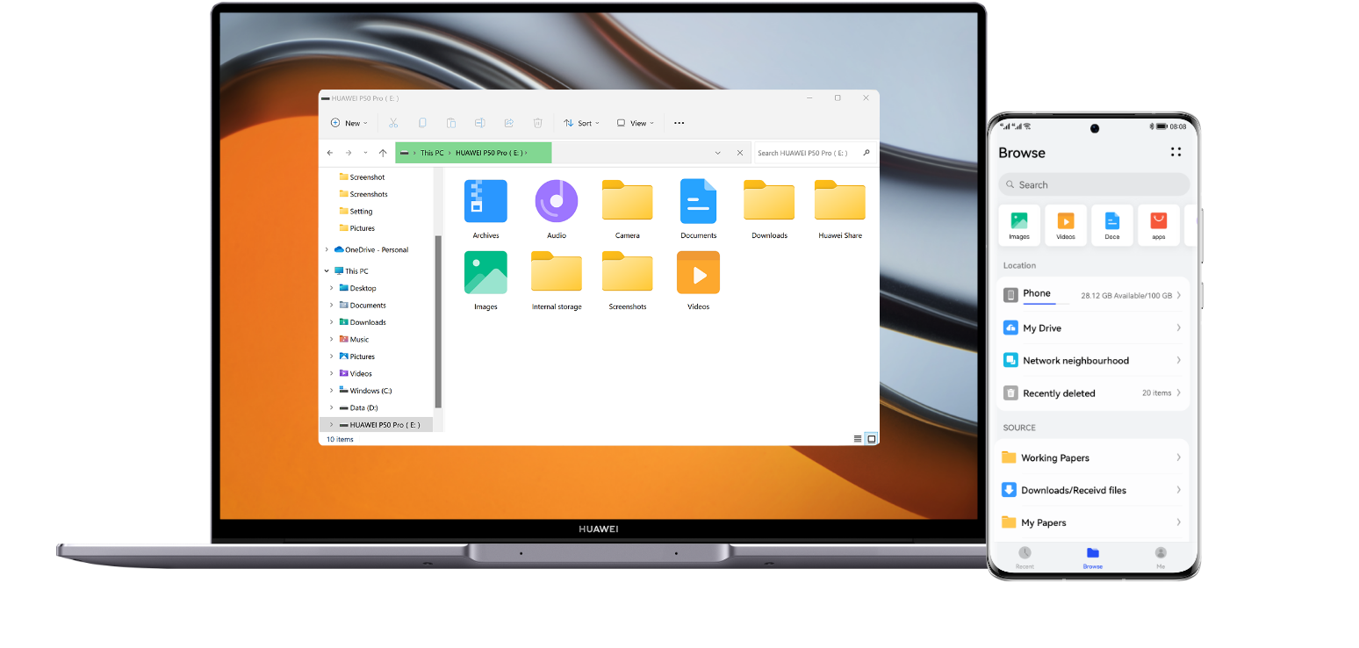
Task: Select Videos in the navigation tree
Action: (356, 373)
